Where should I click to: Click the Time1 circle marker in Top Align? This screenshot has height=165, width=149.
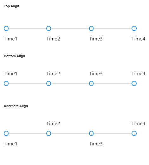pyautogui.click(x=6, y=28)
